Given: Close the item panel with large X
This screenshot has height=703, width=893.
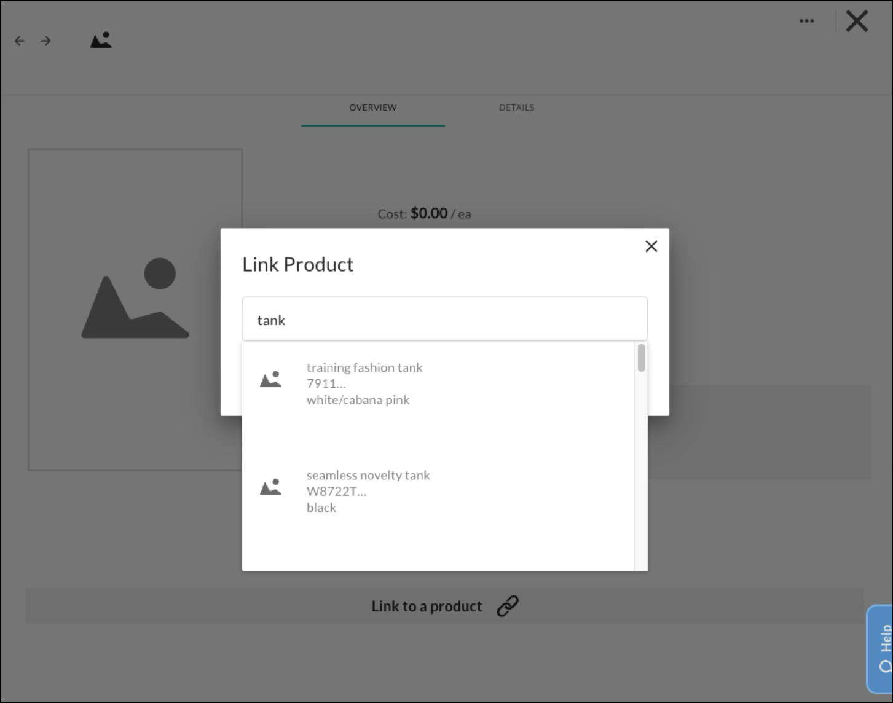Looking at the screenshot, I should point(857,21).
